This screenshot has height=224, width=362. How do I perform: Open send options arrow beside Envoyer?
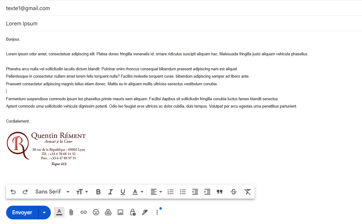45,212
